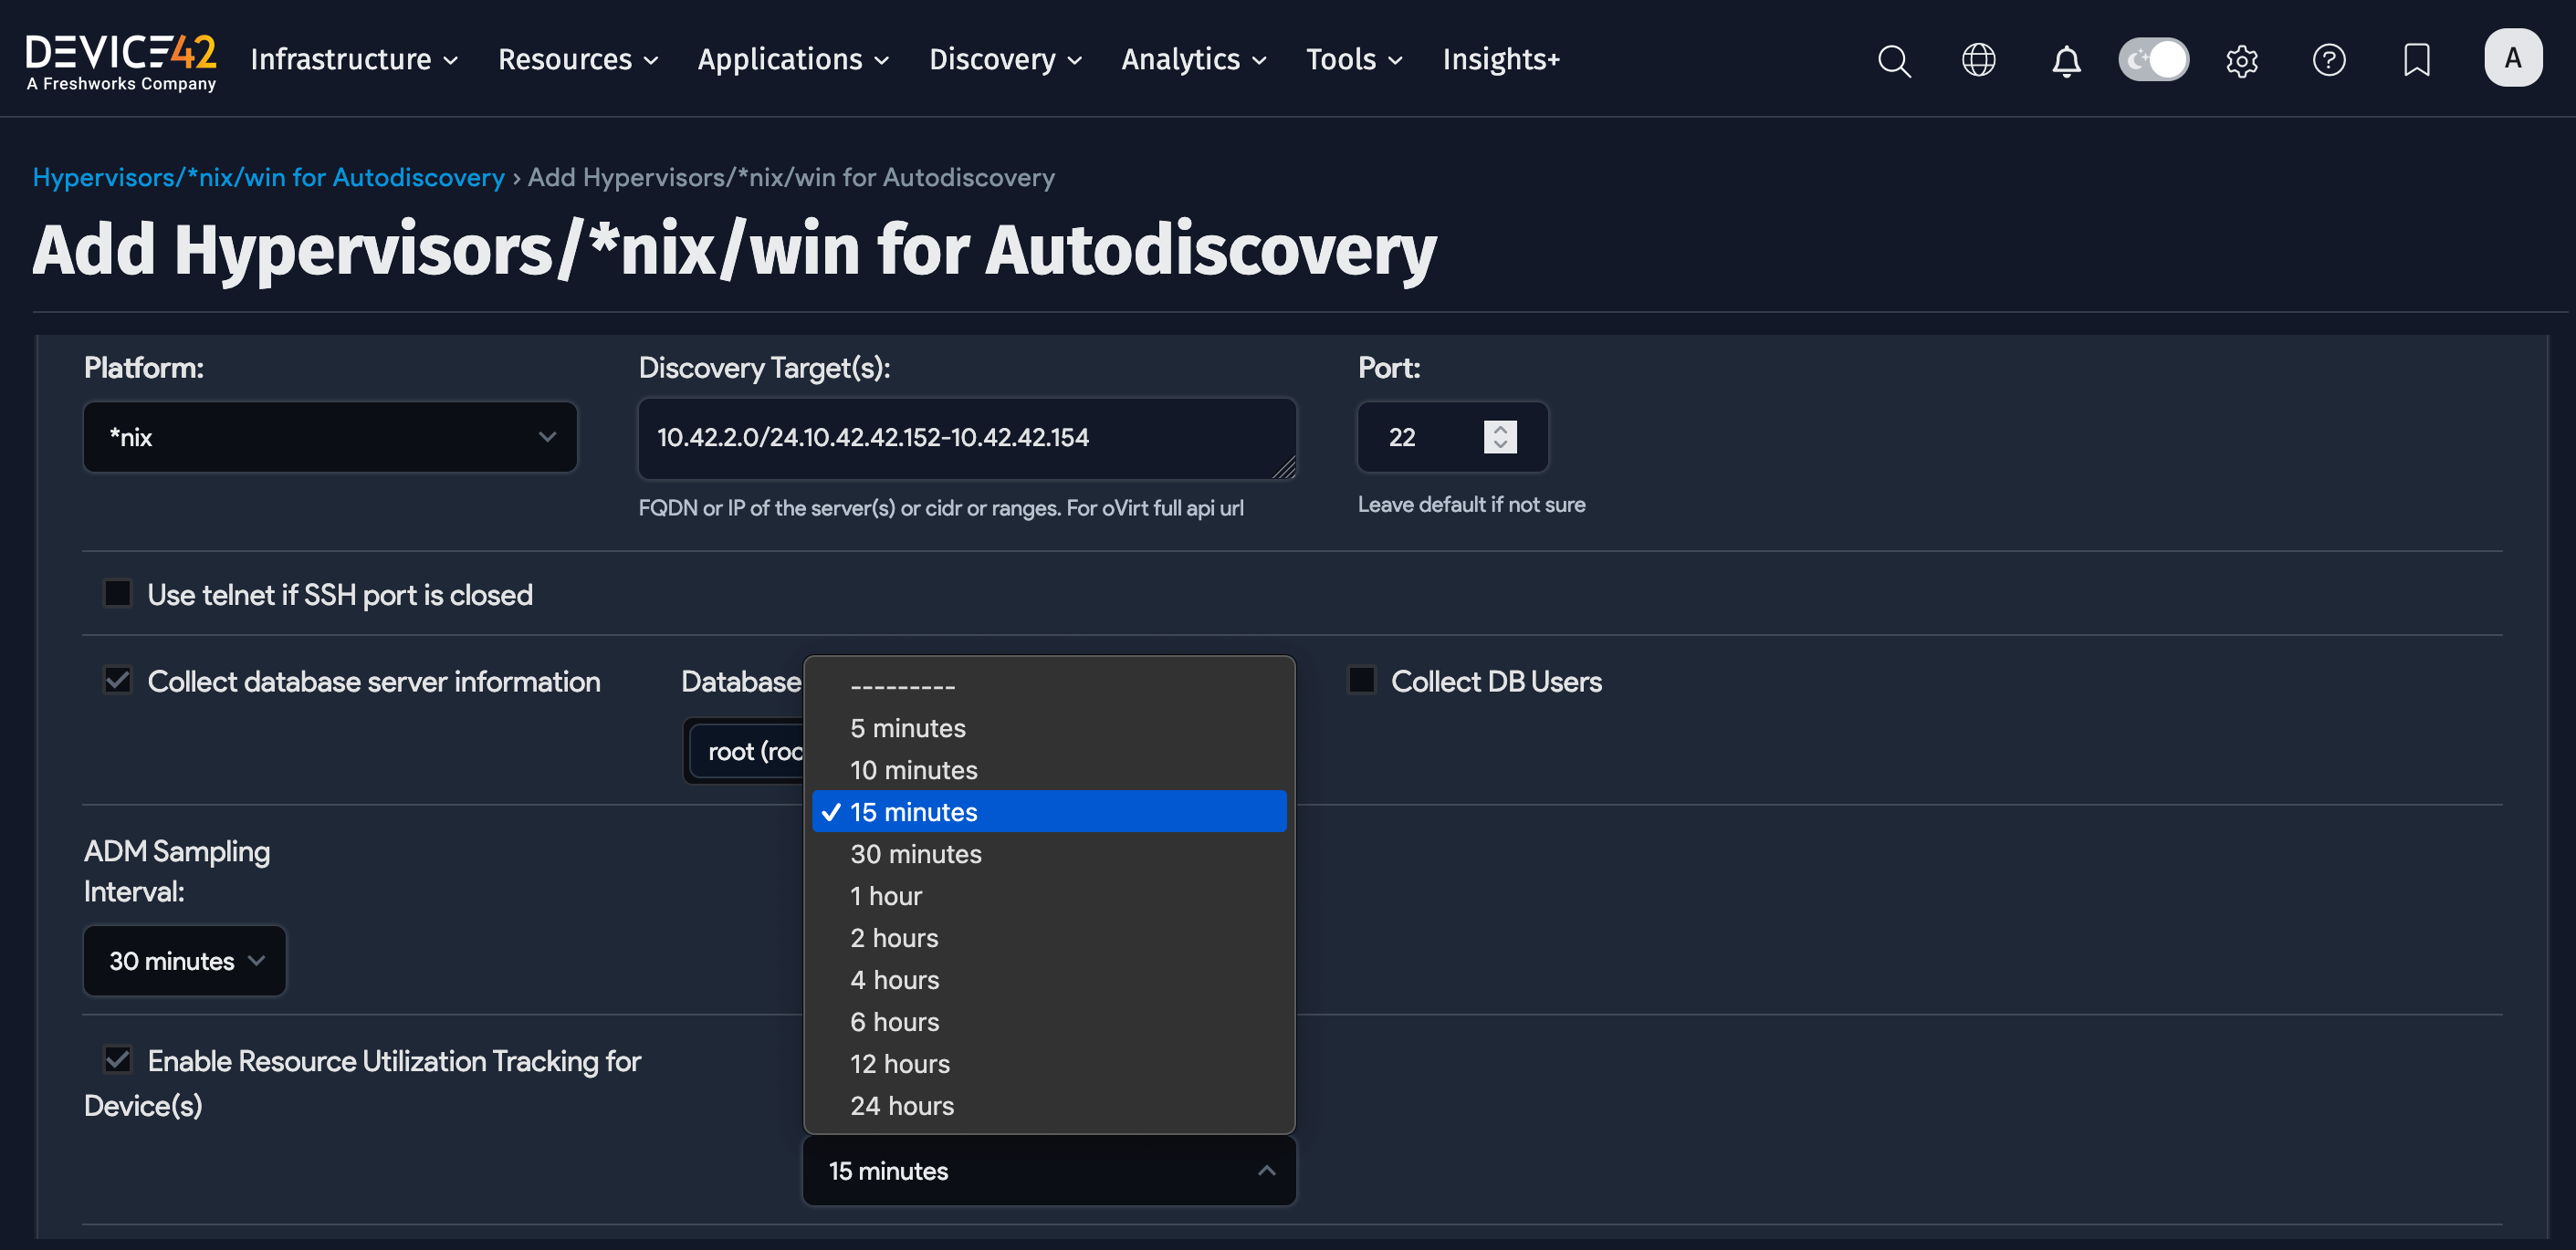Screen dimensions: 2576x1250
Task: Toggle the dark mode switch
Action: click(x=2153, y=60)
